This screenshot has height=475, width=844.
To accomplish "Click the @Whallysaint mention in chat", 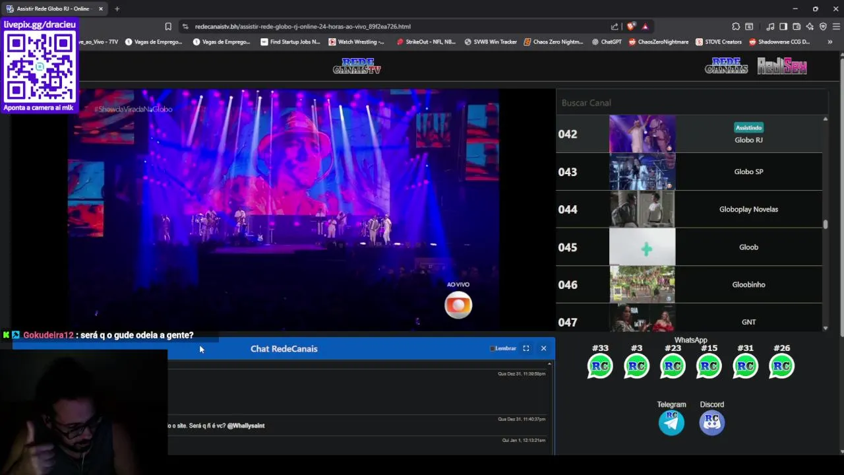I will [x=245, y=426].
